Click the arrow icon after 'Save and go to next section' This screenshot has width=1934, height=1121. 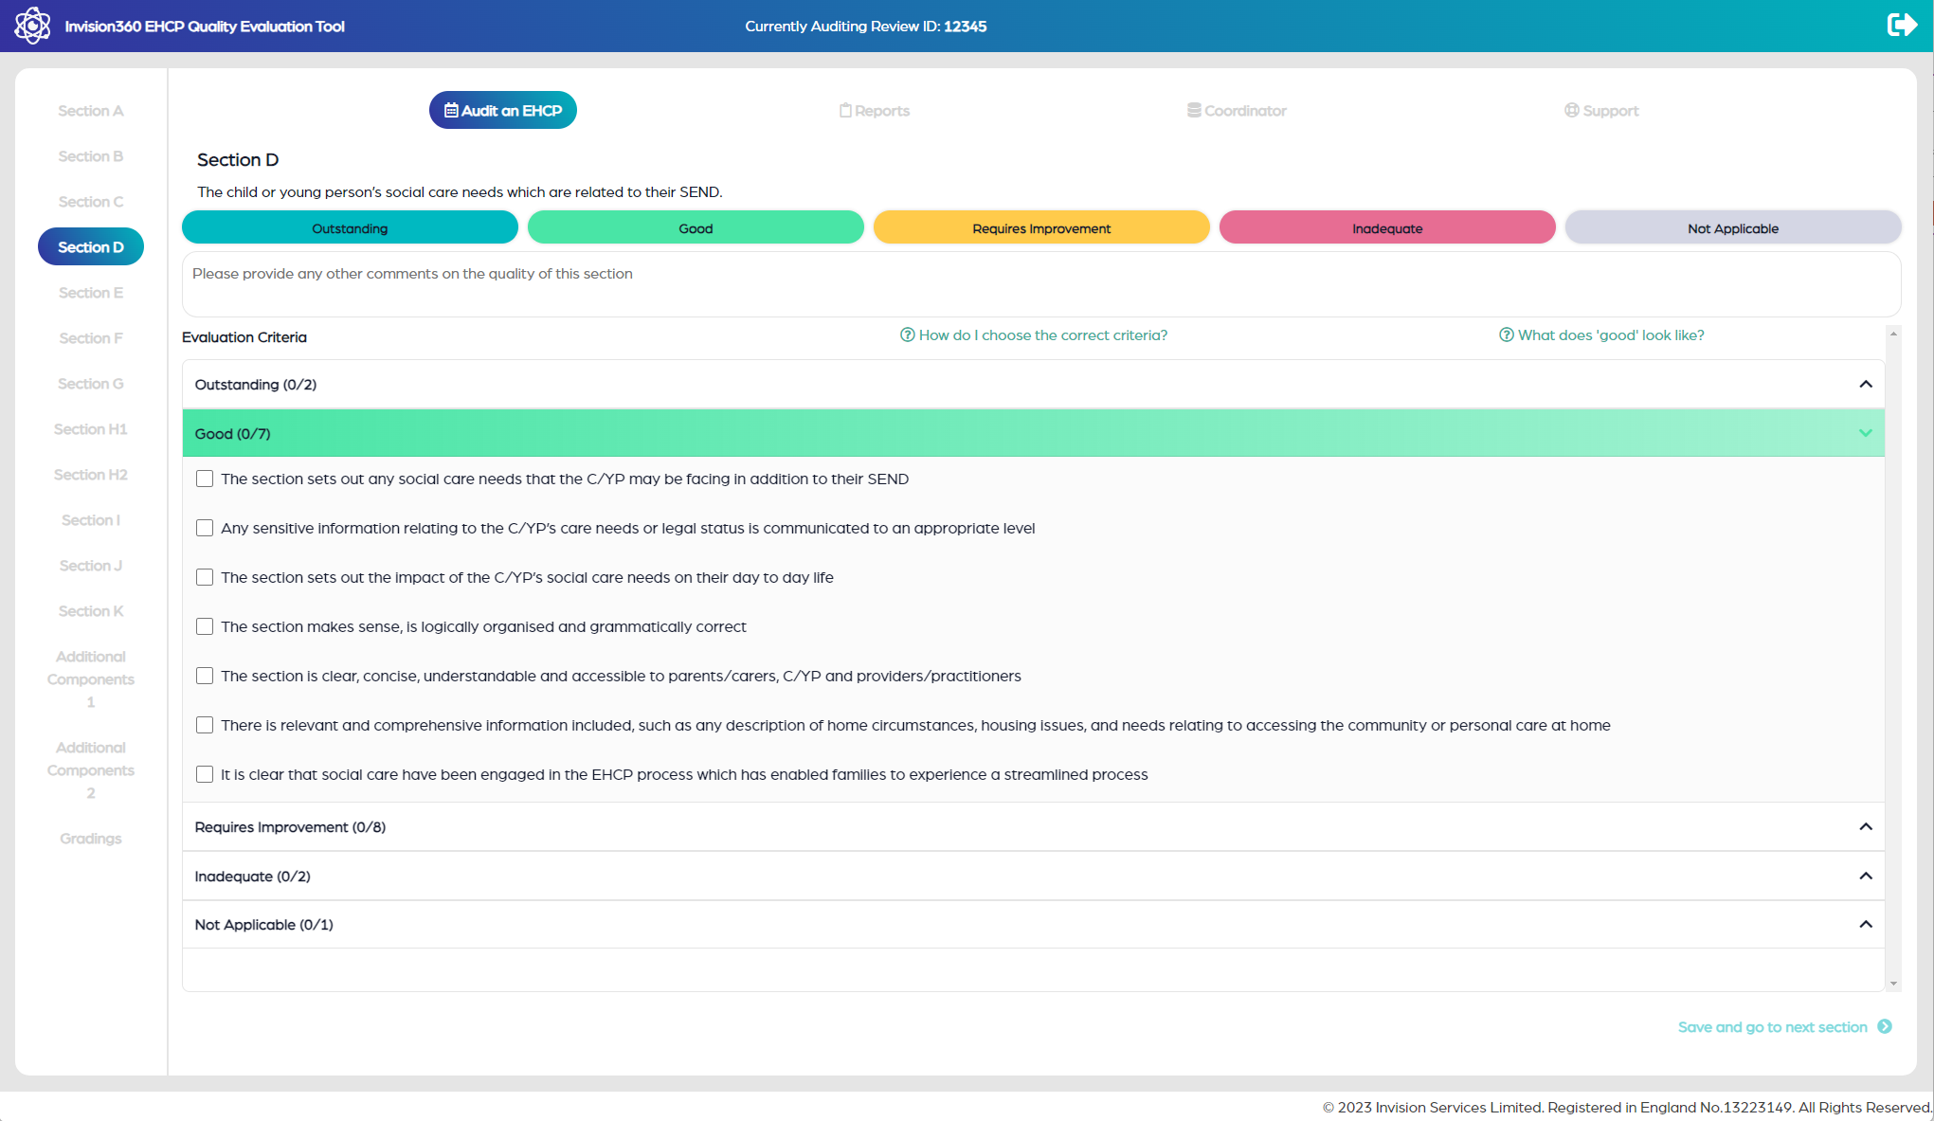[1885, 1026]
